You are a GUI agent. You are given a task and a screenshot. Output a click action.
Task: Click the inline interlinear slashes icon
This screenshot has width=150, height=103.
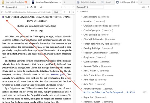[x=41, y=7]
